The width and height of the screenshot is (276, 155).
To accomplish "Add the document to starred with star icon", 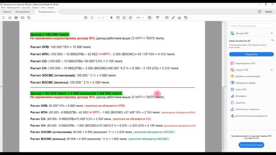I will (x=10, y=18).
